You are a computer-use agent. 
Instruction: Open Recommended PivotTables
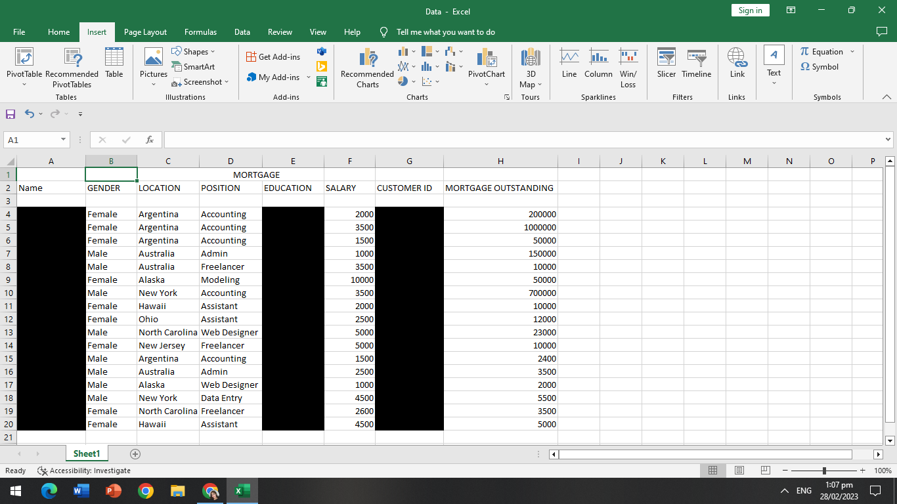[x=72, y=67]
